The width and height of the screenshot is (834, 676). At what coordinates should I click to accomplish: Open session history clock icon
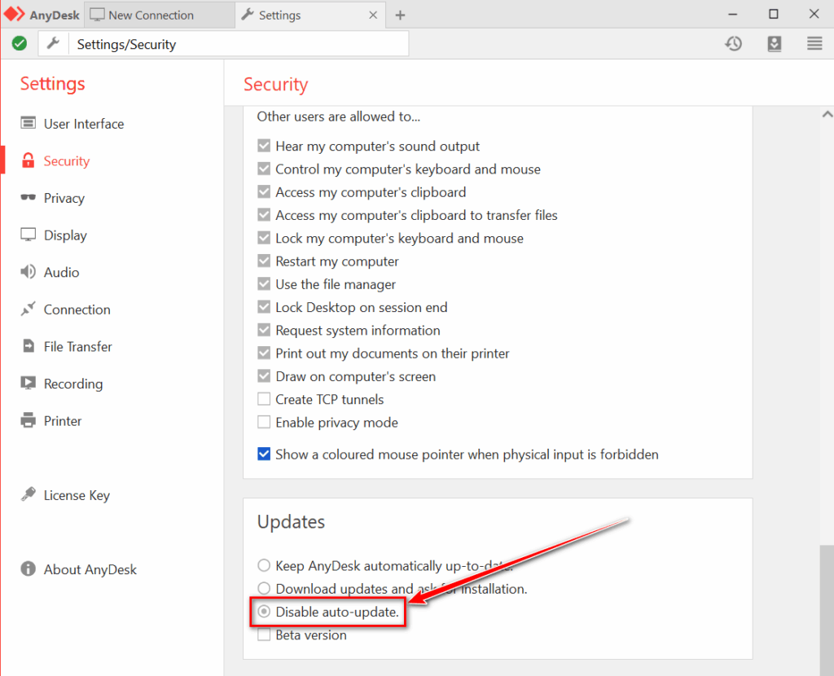pos(734,44)
